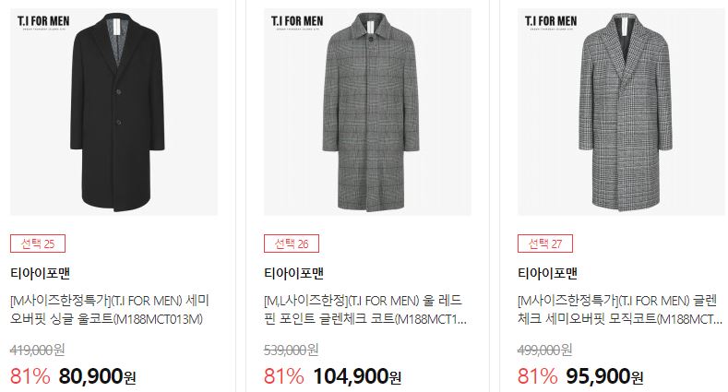Open 세미오버핏 싱글 울코트 product title

110,310
